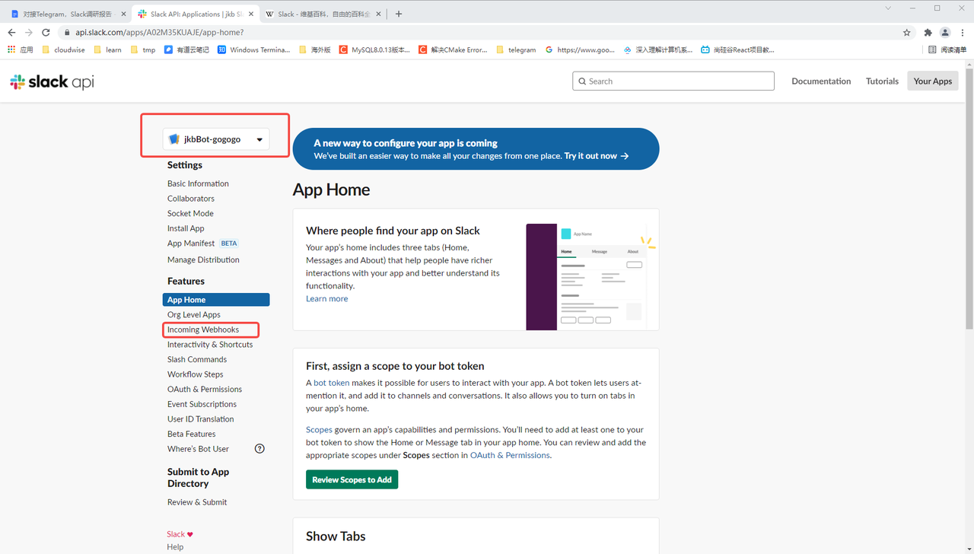Open 尚硅谷React项目 bookmark
The image size is (974, 554).
coord(737,49)
